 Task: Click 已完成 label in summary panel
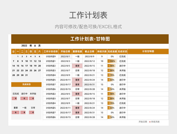pos(16,94)
